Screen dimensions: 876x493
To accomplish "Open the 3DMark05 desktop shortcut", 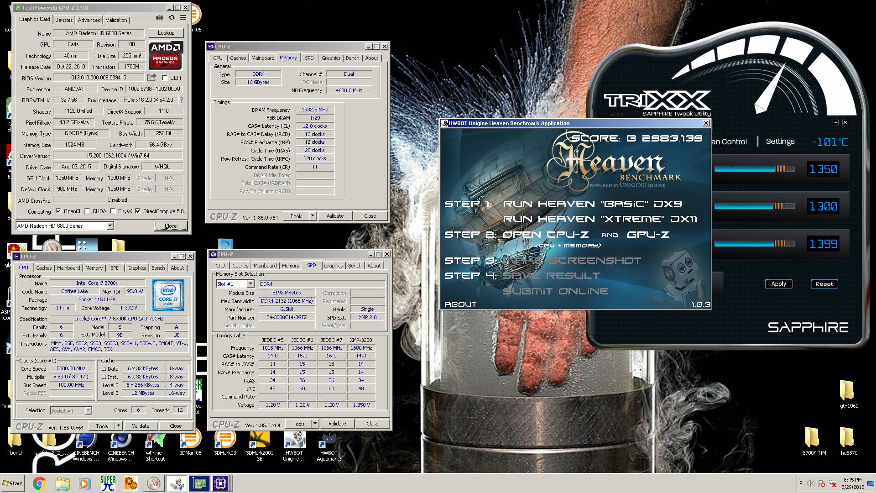I will 190,442.
